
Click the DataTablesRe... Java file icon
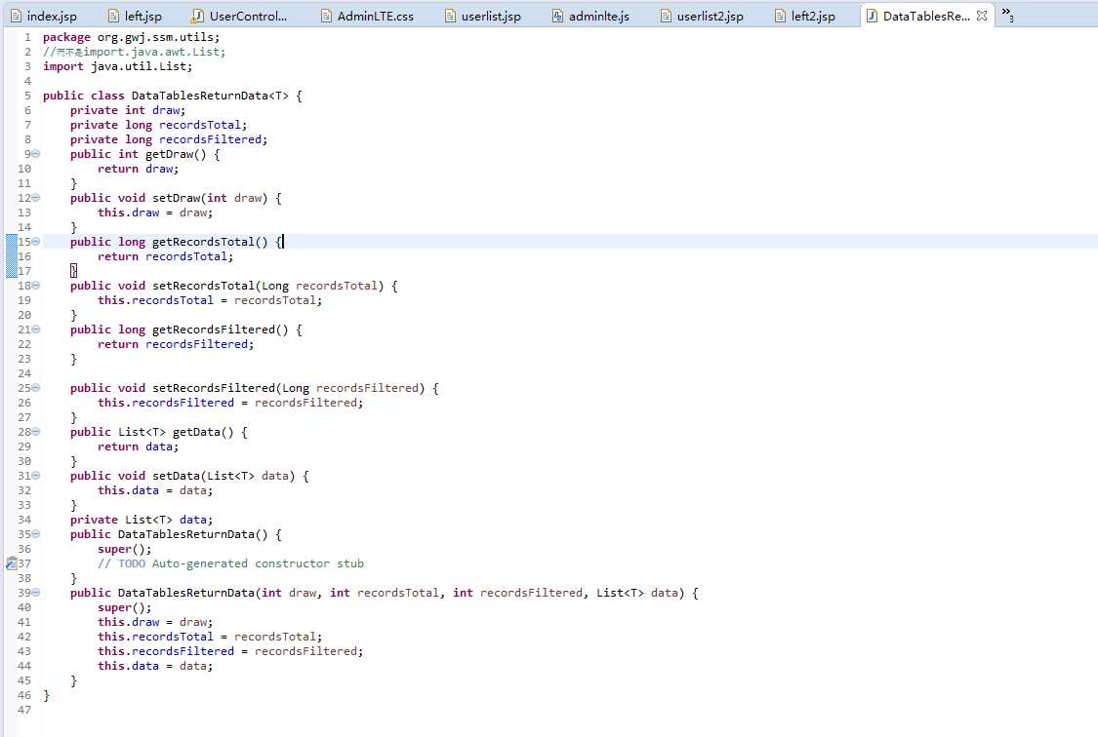(x=872, y=16)
